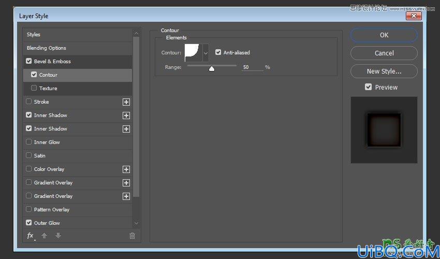Viewport: 440px width, 259px height.
Task: Enable the Stroke checkbox
Action: [x=28, y=102]
